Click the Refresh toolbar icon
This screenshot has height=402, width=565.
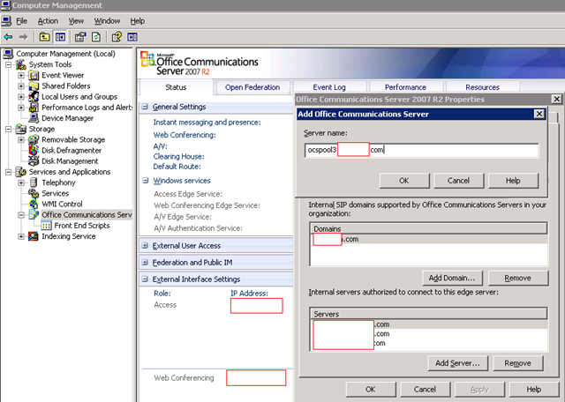coord(94,37)
